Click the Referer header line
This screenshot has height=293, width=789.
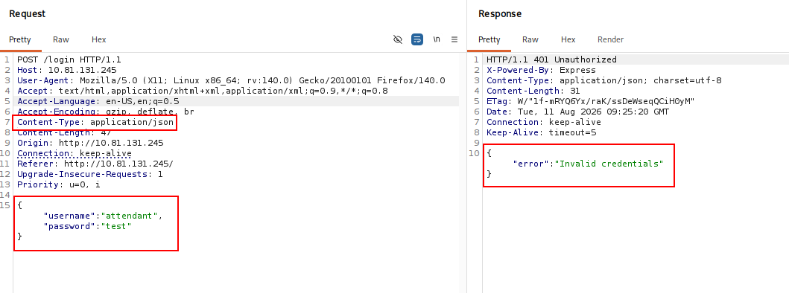tap(95, 164)
